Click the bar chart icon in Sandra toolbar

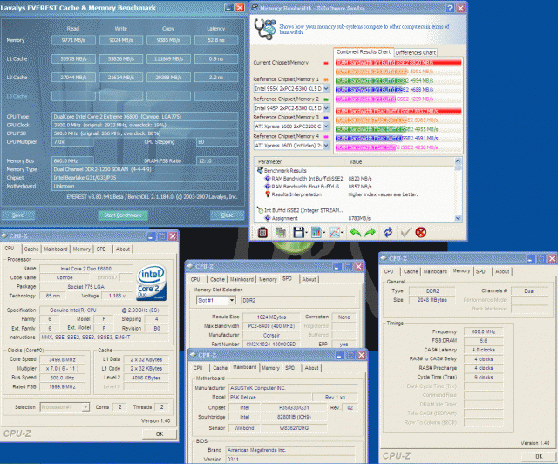click(316, 233)
